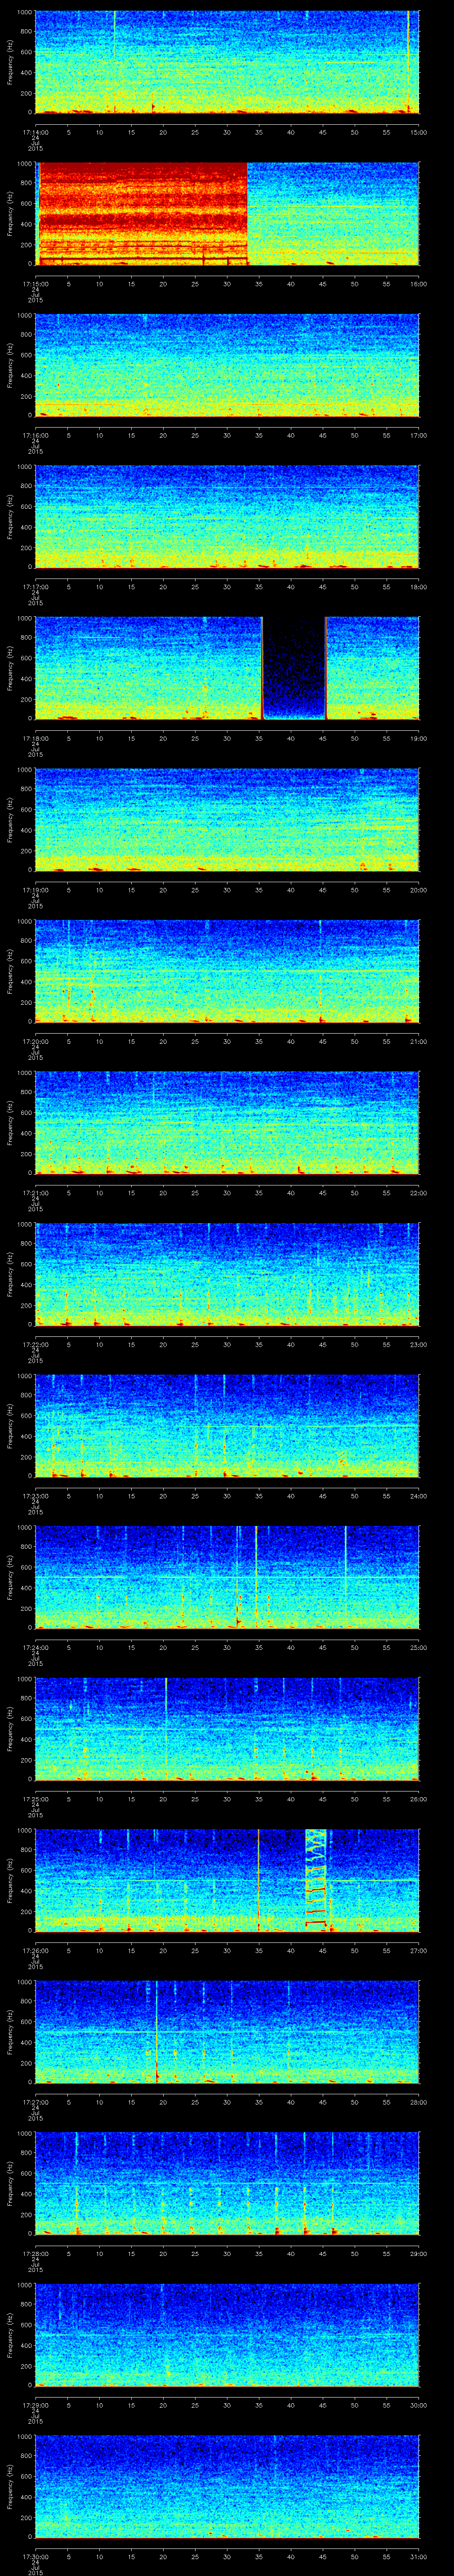Click the 17:27:00 start time label
Screen dimensions: 454x2576
click(x=36, y=2102)
